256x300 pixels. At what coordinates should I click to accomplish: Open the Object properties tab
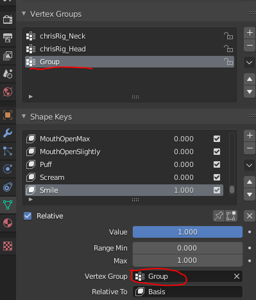click(x=8, y=115)
